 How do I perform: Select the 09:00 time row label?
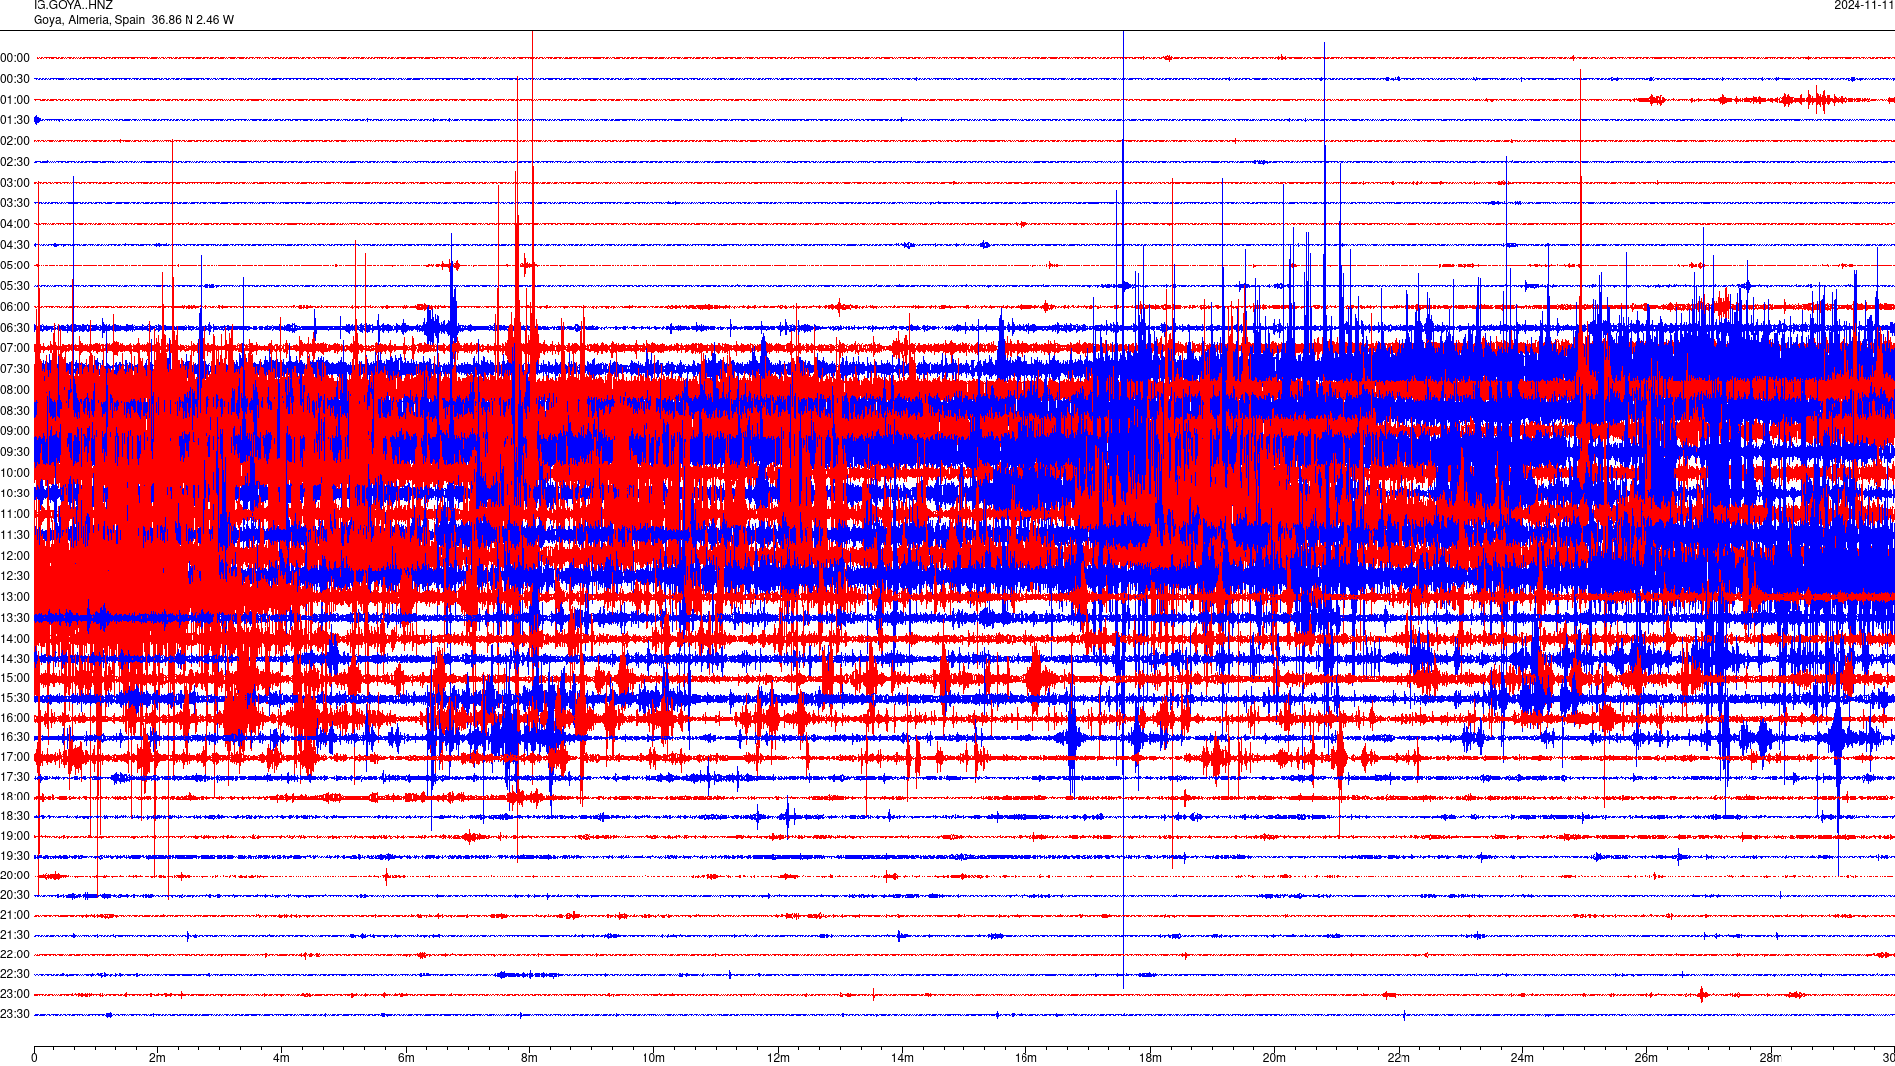tap(15, 431)
